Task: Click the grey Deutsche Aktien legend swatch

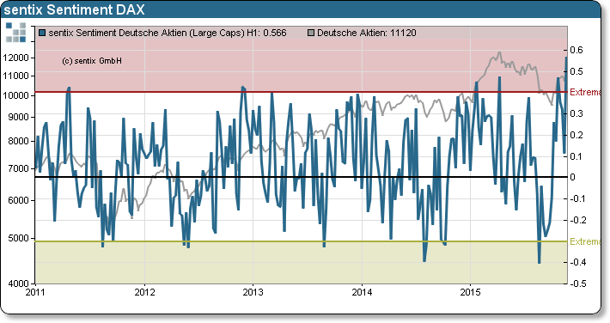Action: point(311,34)
